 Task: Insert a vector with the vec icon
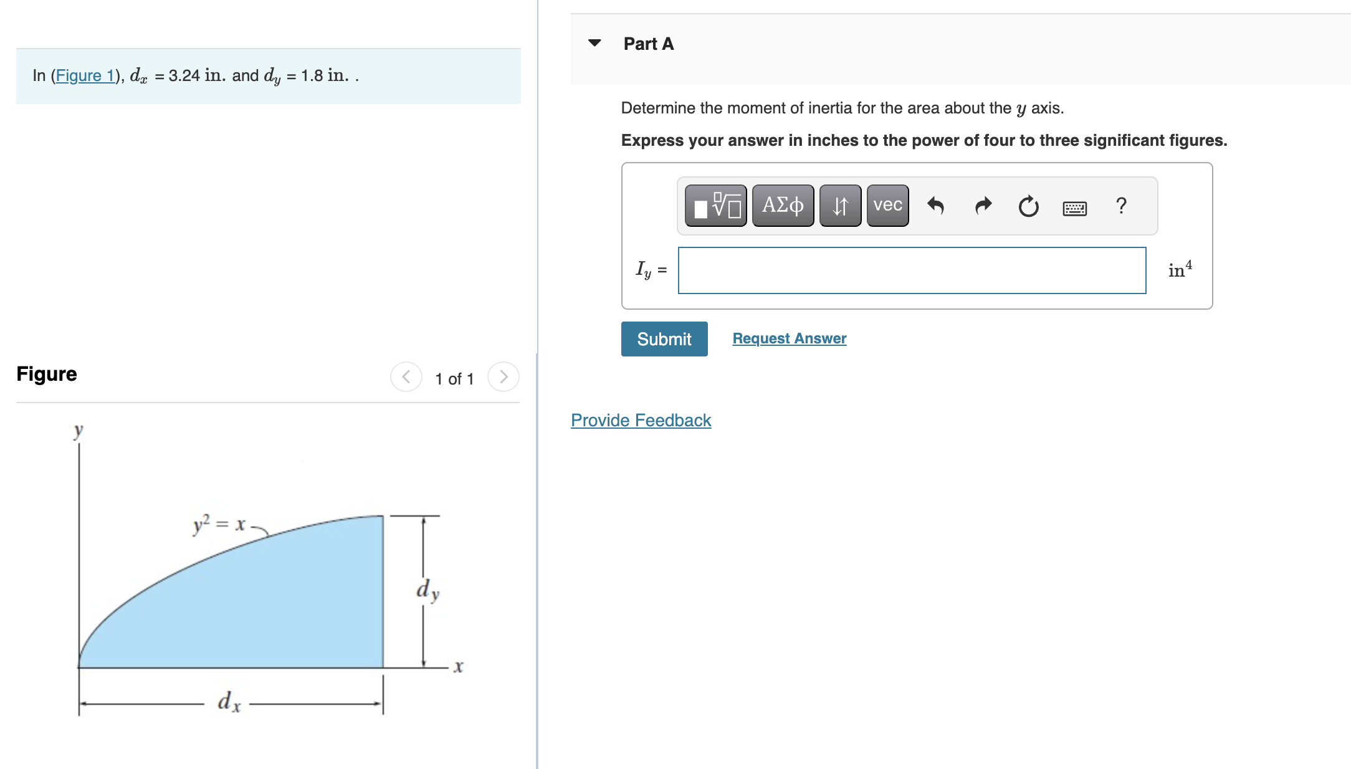point(887,206)
